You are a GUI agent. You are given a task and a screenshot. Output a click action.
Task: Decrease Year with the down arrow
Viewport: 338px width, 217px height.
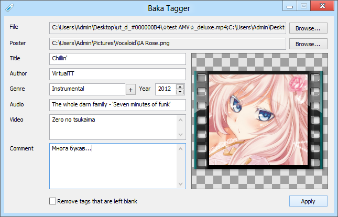(180, 92)
